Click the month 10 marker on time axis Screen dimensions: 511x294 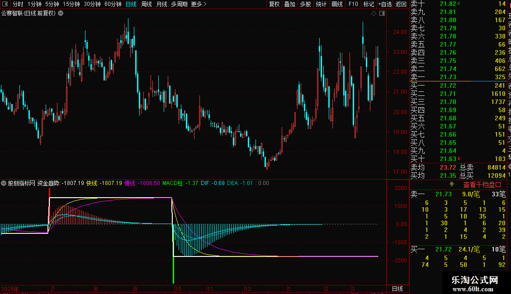pos(178,289)
